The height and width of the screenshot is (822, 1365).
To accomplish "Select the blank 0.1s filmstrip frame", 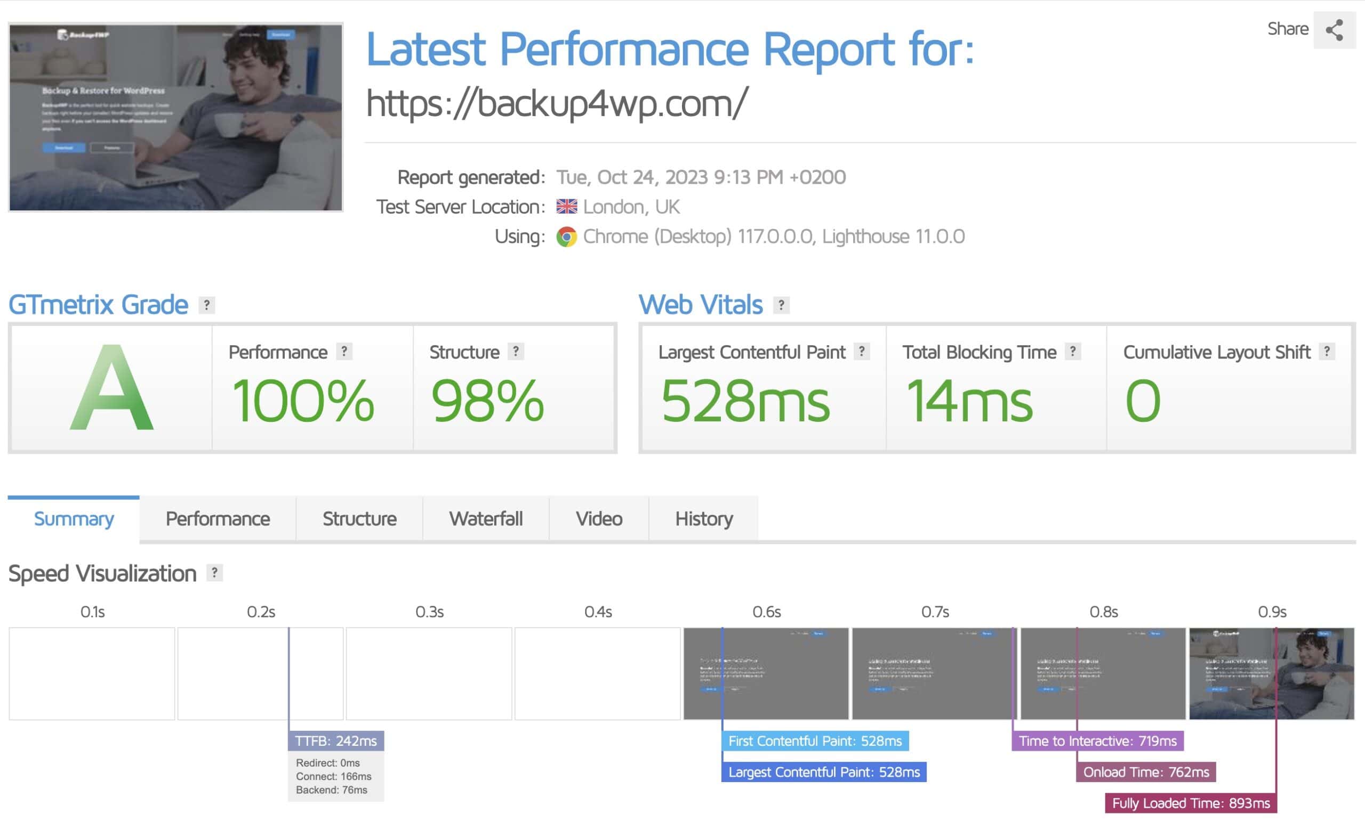I will coord(92,674).
